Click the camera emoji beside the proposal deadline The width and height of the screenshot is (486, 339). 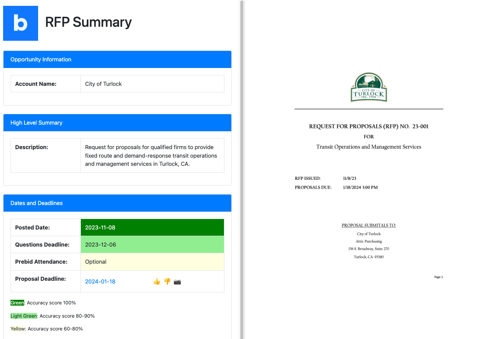tap(177, 281)
